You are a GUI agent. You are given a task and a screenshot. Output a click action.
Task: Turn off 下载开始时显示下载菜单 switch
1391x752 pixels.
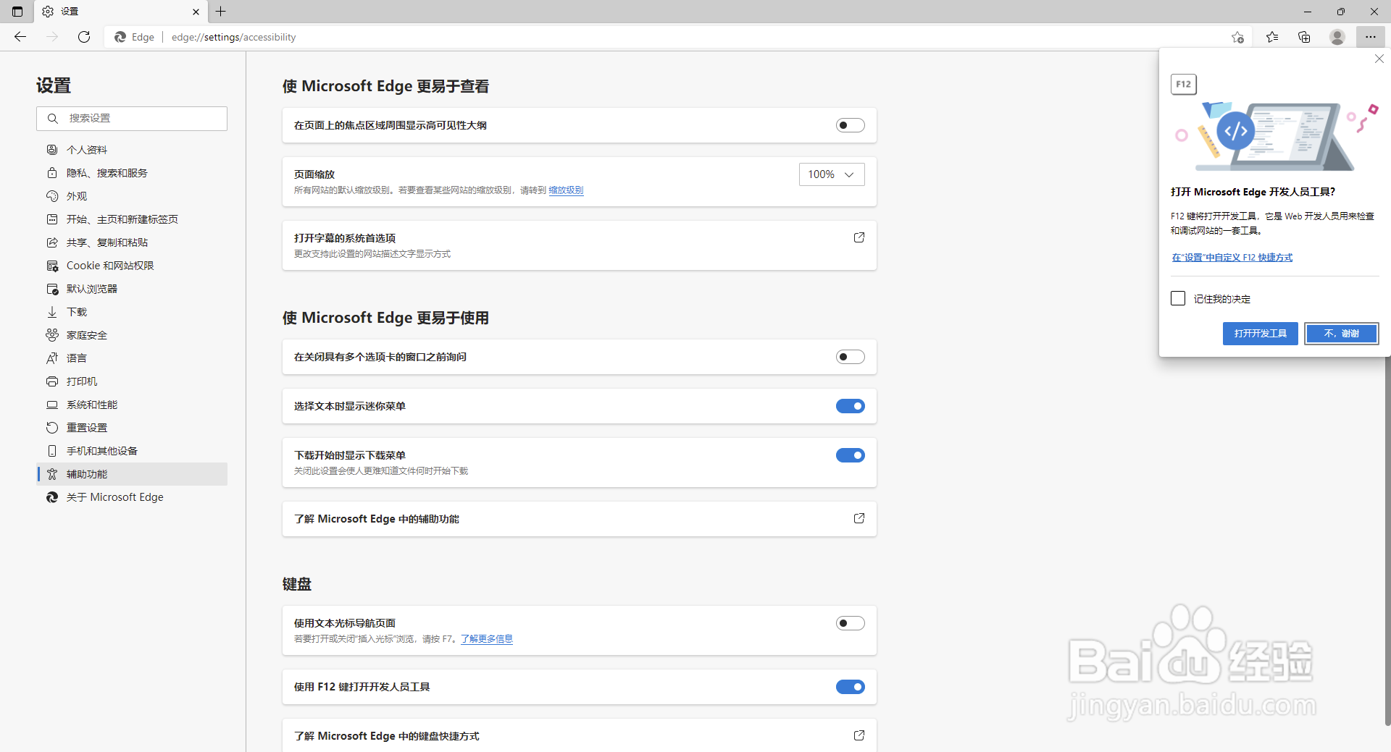click(851, 455)
